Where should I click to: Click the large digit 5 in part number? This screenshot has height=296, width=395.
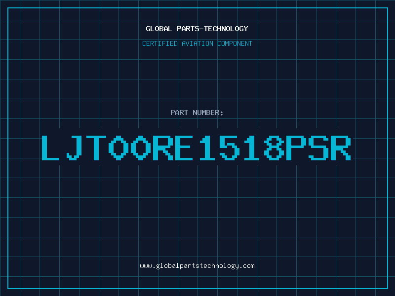(230, 148)
